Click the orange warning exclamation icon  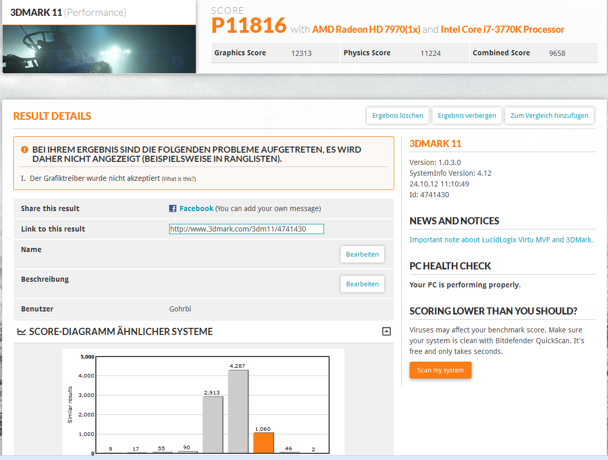point(25,149)
